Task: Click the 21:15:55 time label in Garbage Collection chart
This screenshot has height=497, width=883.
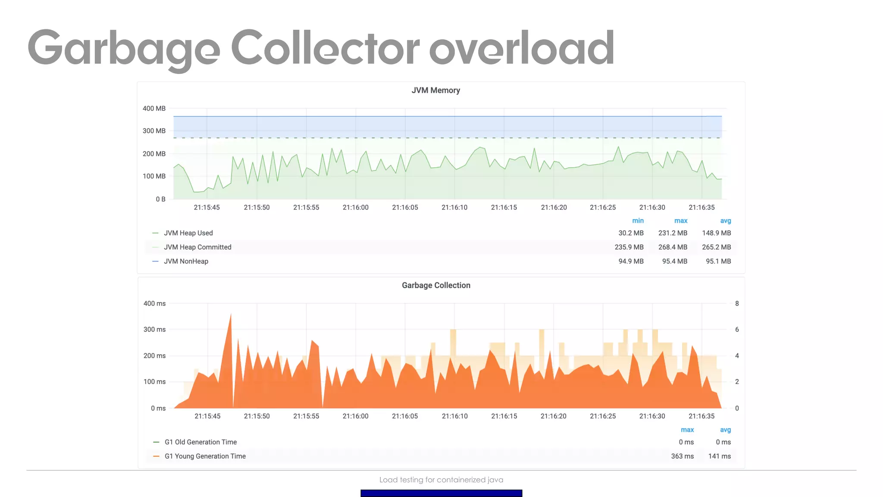Action: pyautogui.click(x=306, y=416)
